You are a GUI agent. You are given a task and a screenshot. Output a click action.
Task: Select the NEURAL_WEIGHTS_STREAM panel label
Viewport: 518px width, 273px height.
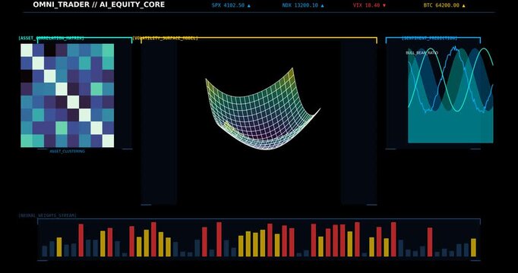(x=47, y=215)
